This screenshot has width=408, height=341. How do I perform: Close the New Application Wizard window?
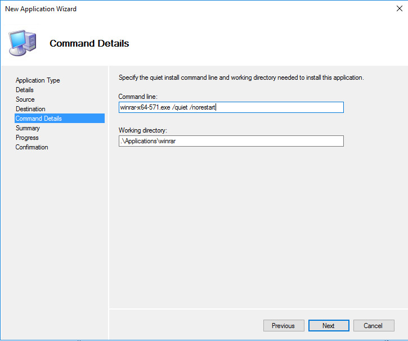coord(399,8)
